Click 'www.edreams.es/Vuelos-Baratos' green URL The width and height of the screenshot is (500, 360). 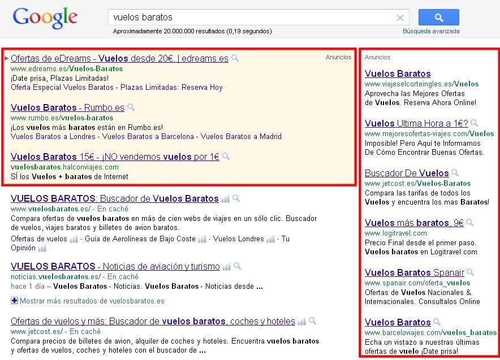pyautogui.click(x=67, y=69)
